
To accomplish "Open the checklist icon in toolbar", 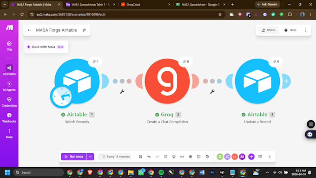I will (260, 157).
